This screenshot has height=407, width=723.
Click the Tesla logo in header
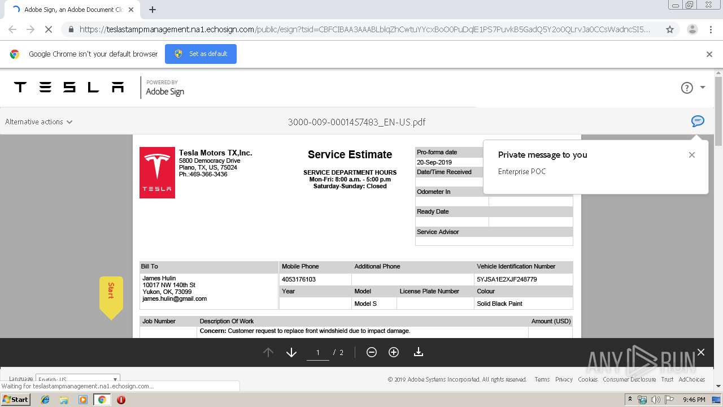click(x=69, y=87)
